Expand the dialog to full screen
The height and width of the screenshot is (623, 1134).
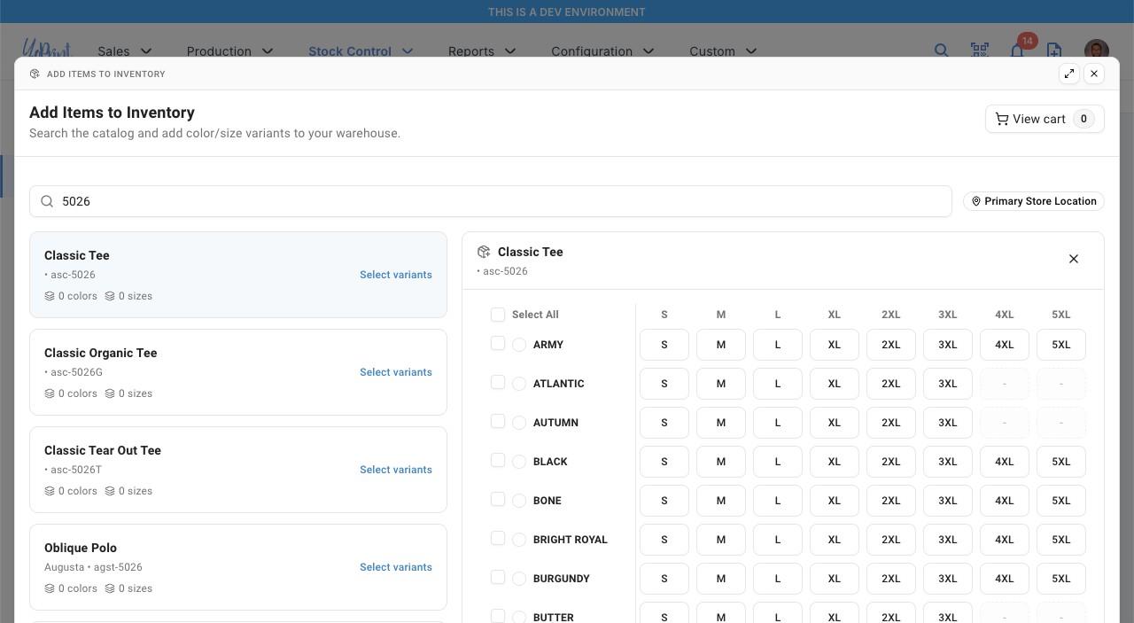(x=1069, y=74)
